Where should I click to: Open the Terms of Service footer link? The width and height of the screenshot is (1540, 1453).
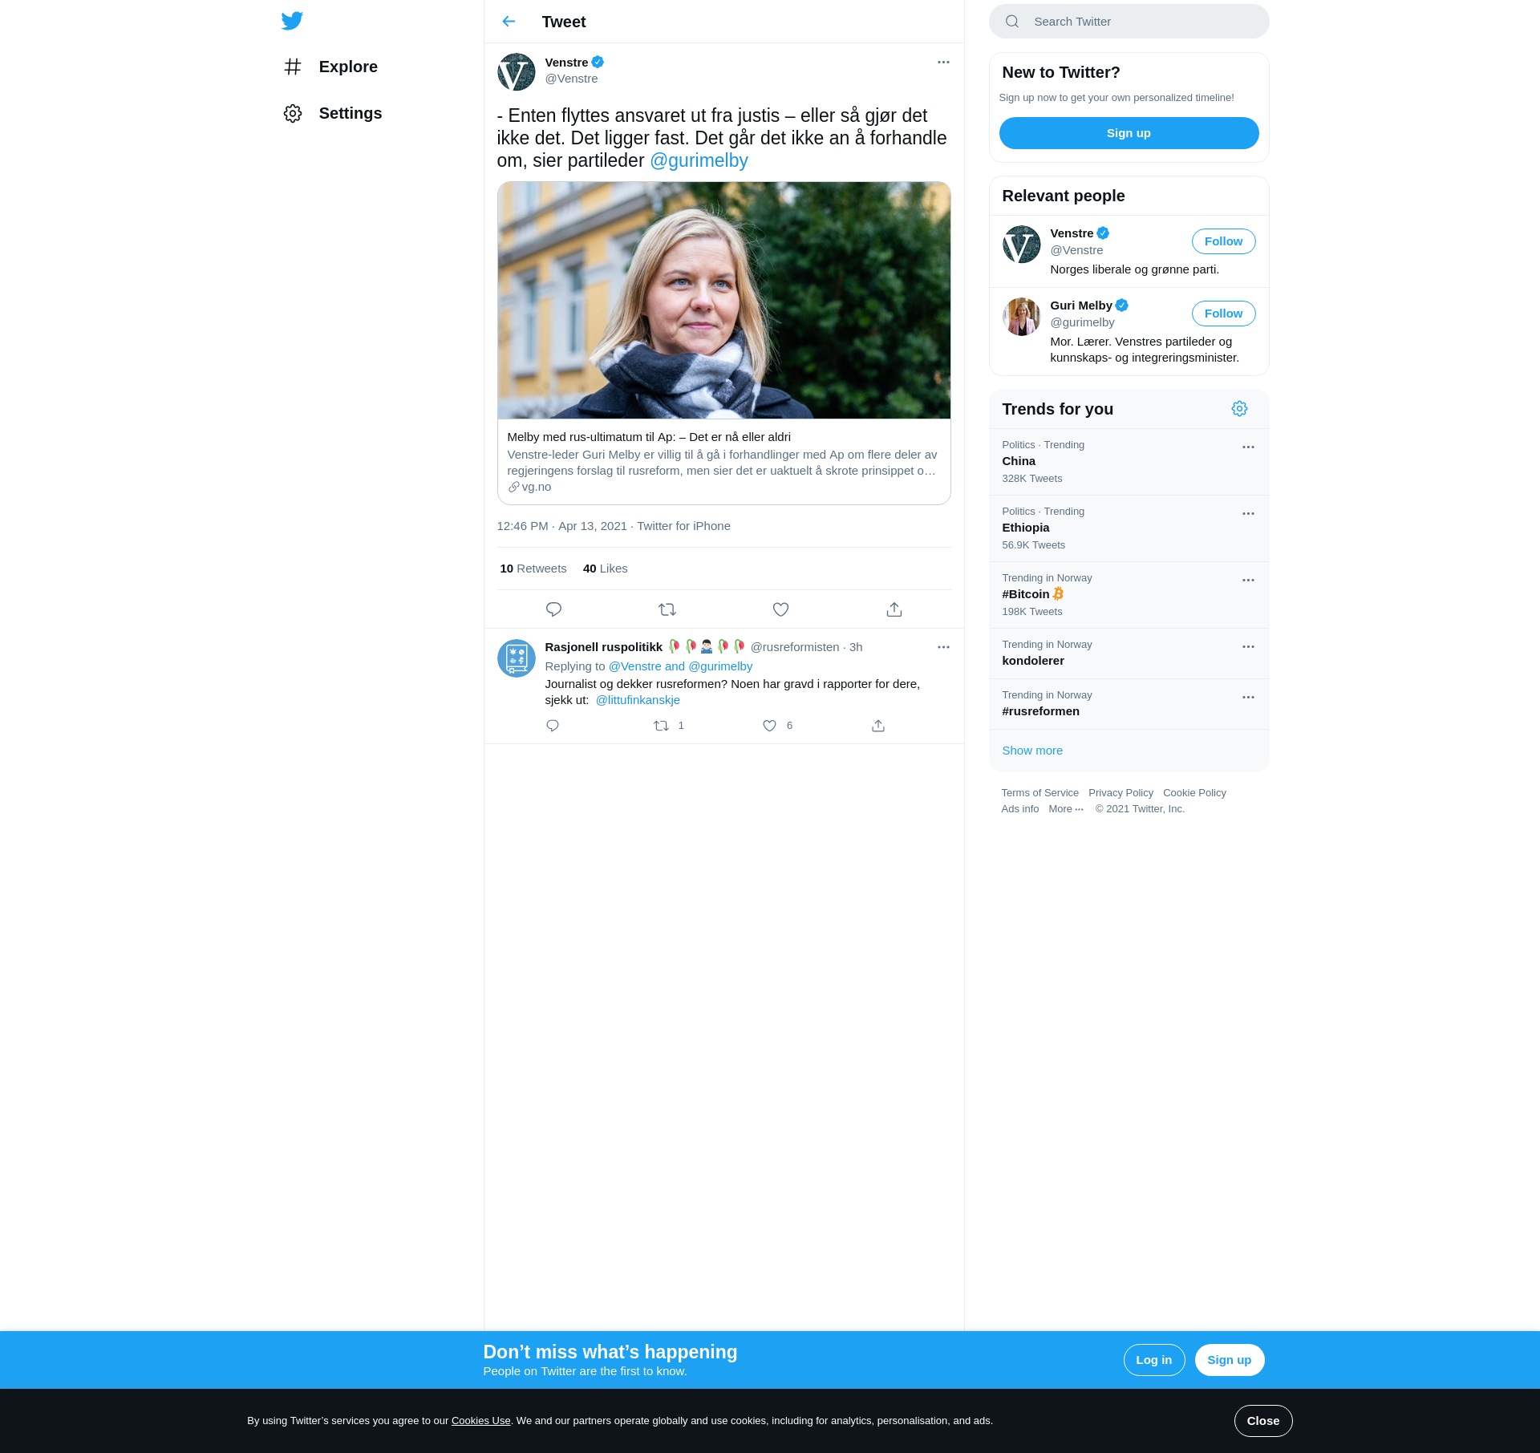click(1039, 793)
